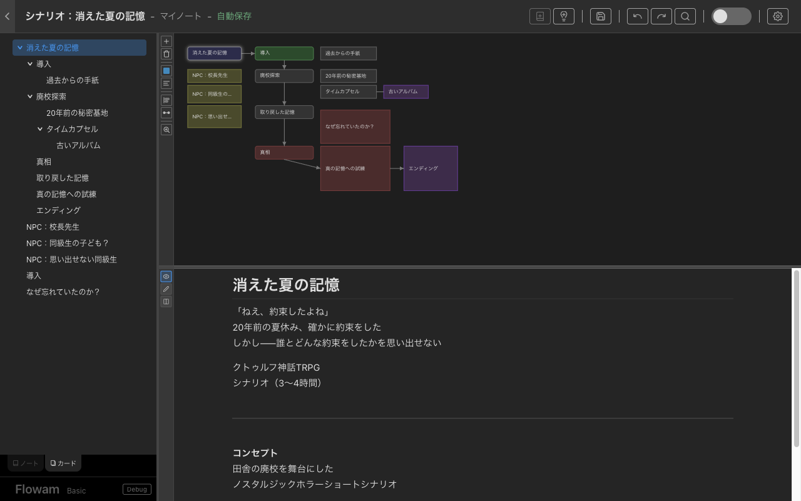The image size is (801, 501).
Task: Select the zoom magnifier icon beside the canvas
Action: point(166,130)
